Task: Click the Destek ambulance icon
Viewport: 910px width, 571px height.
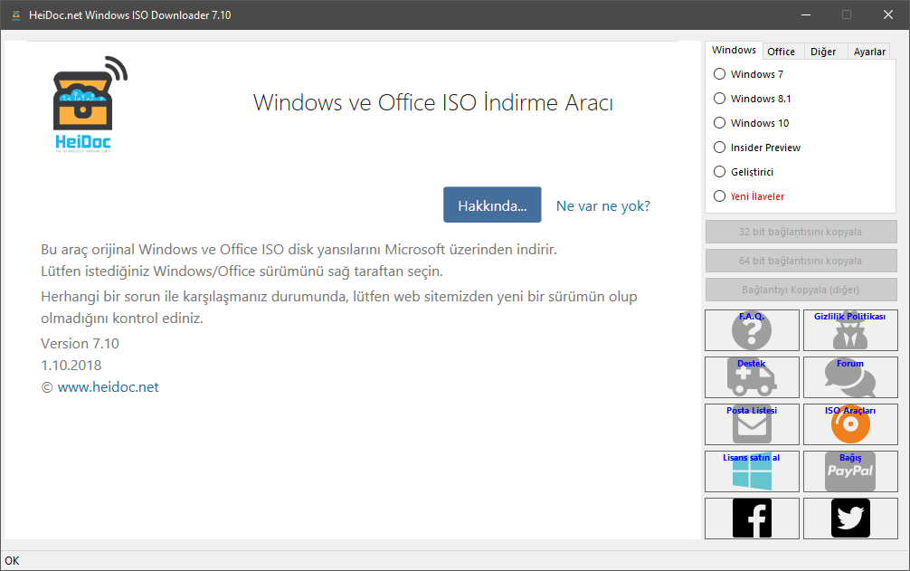Action: click(x=752, y=377)
